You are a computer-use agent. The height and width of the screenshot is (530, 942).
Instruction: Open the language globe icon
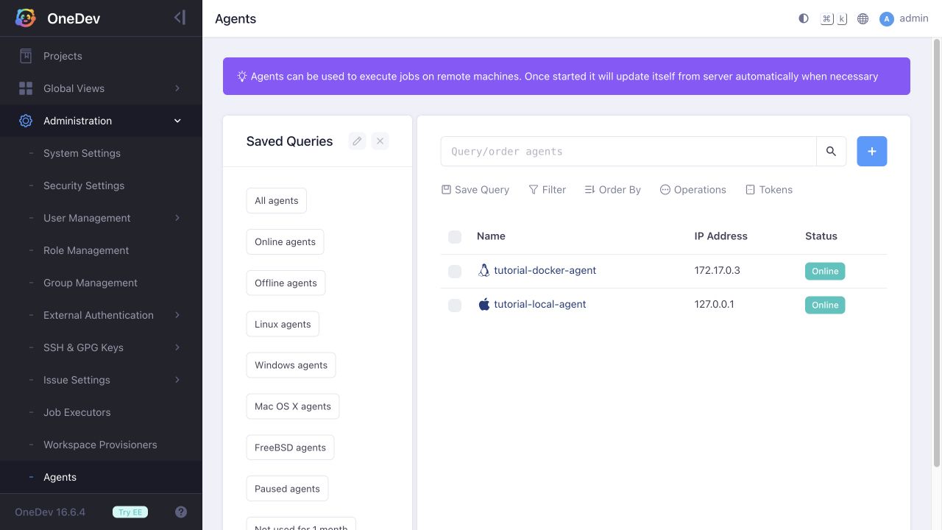863,18
